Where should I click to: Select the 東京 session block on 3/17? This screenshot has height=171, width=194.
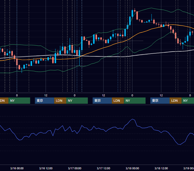102,101
